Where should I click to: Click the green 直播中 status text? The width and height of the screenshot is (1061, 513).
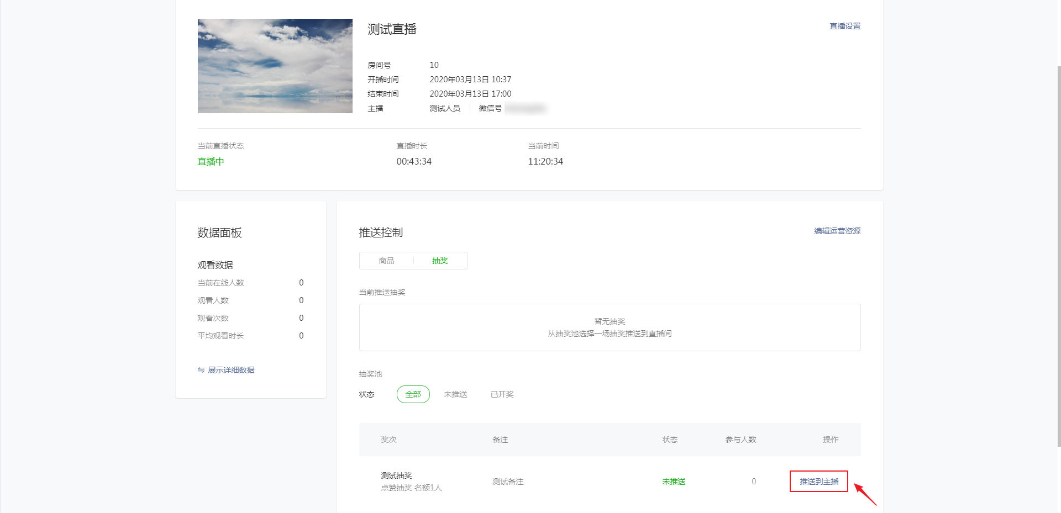point(211,161)
